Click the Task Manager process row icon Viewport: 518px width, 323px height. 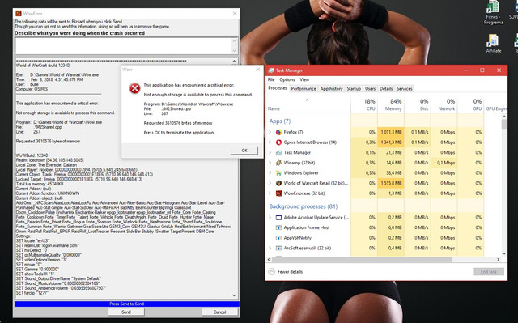278,152
